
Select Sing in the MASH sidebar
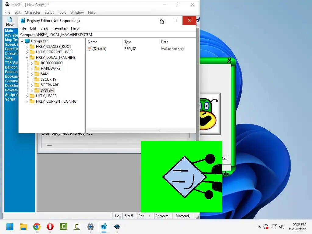point(9,58)
